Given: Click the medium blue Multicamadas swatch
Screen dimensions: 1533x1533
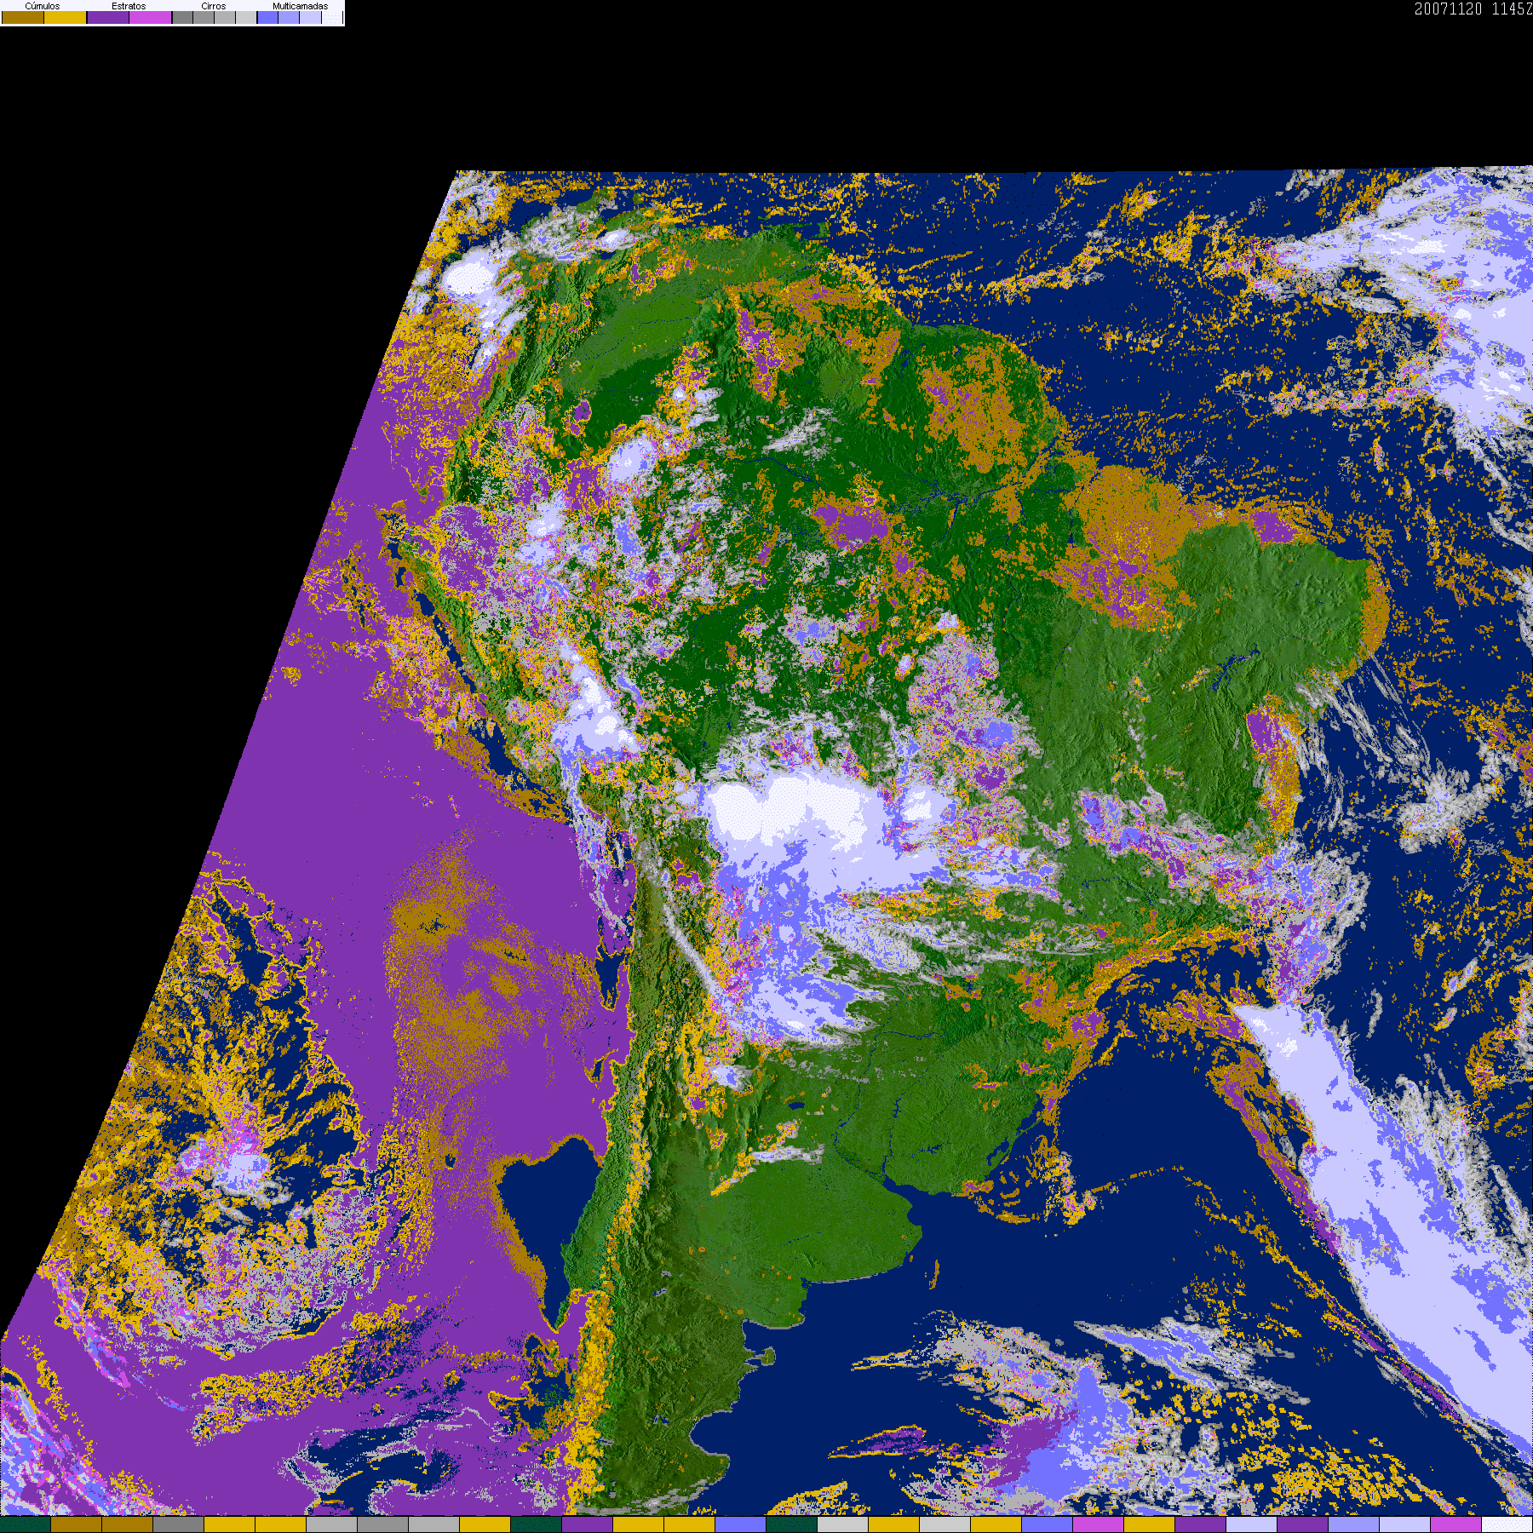Looking at the screenshot, I should tap(290, 17).
